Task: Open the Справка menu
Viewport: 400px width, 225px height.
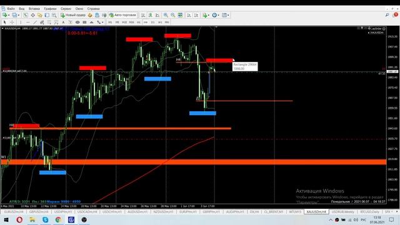Action: (93, 9)
